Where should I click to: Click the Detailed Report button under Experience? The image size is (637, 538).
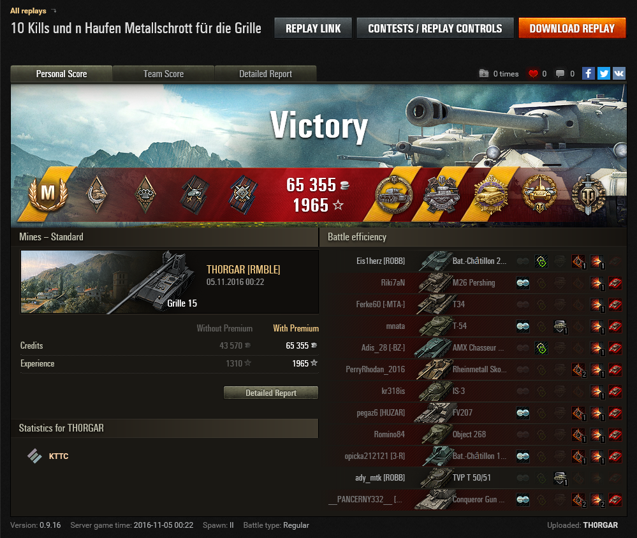tap(271, 393)
